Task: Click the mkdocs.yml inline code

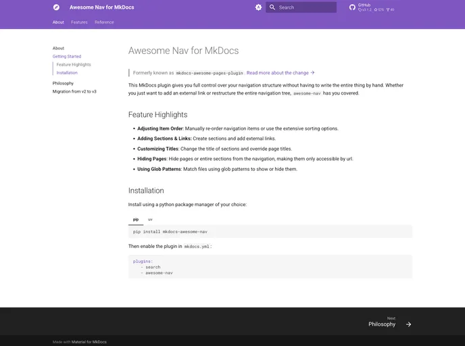Action: point(197,247)
